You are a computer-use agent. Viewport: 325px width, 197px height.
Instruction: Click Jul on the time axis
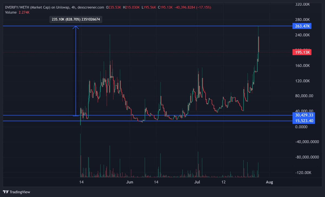point(197,182)
